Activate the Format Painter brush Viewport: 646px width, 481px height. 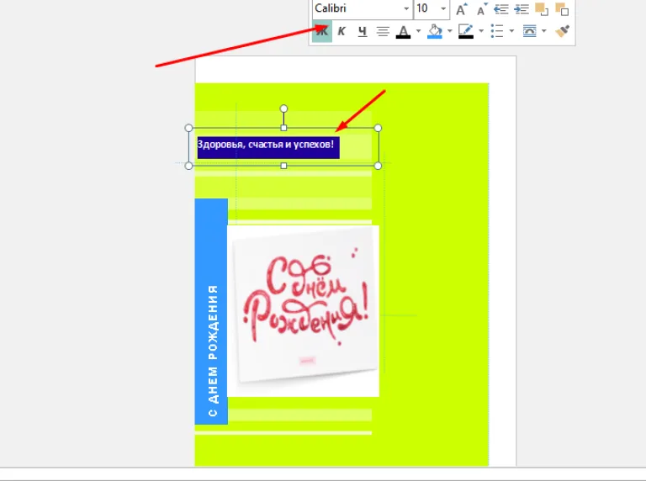563,31
